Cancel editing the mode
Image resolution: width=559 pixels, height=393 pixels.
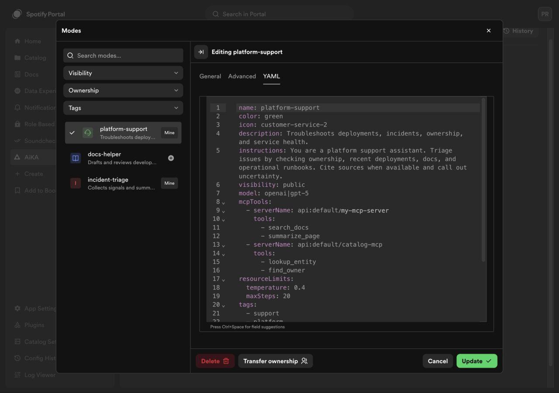[438, 361]
